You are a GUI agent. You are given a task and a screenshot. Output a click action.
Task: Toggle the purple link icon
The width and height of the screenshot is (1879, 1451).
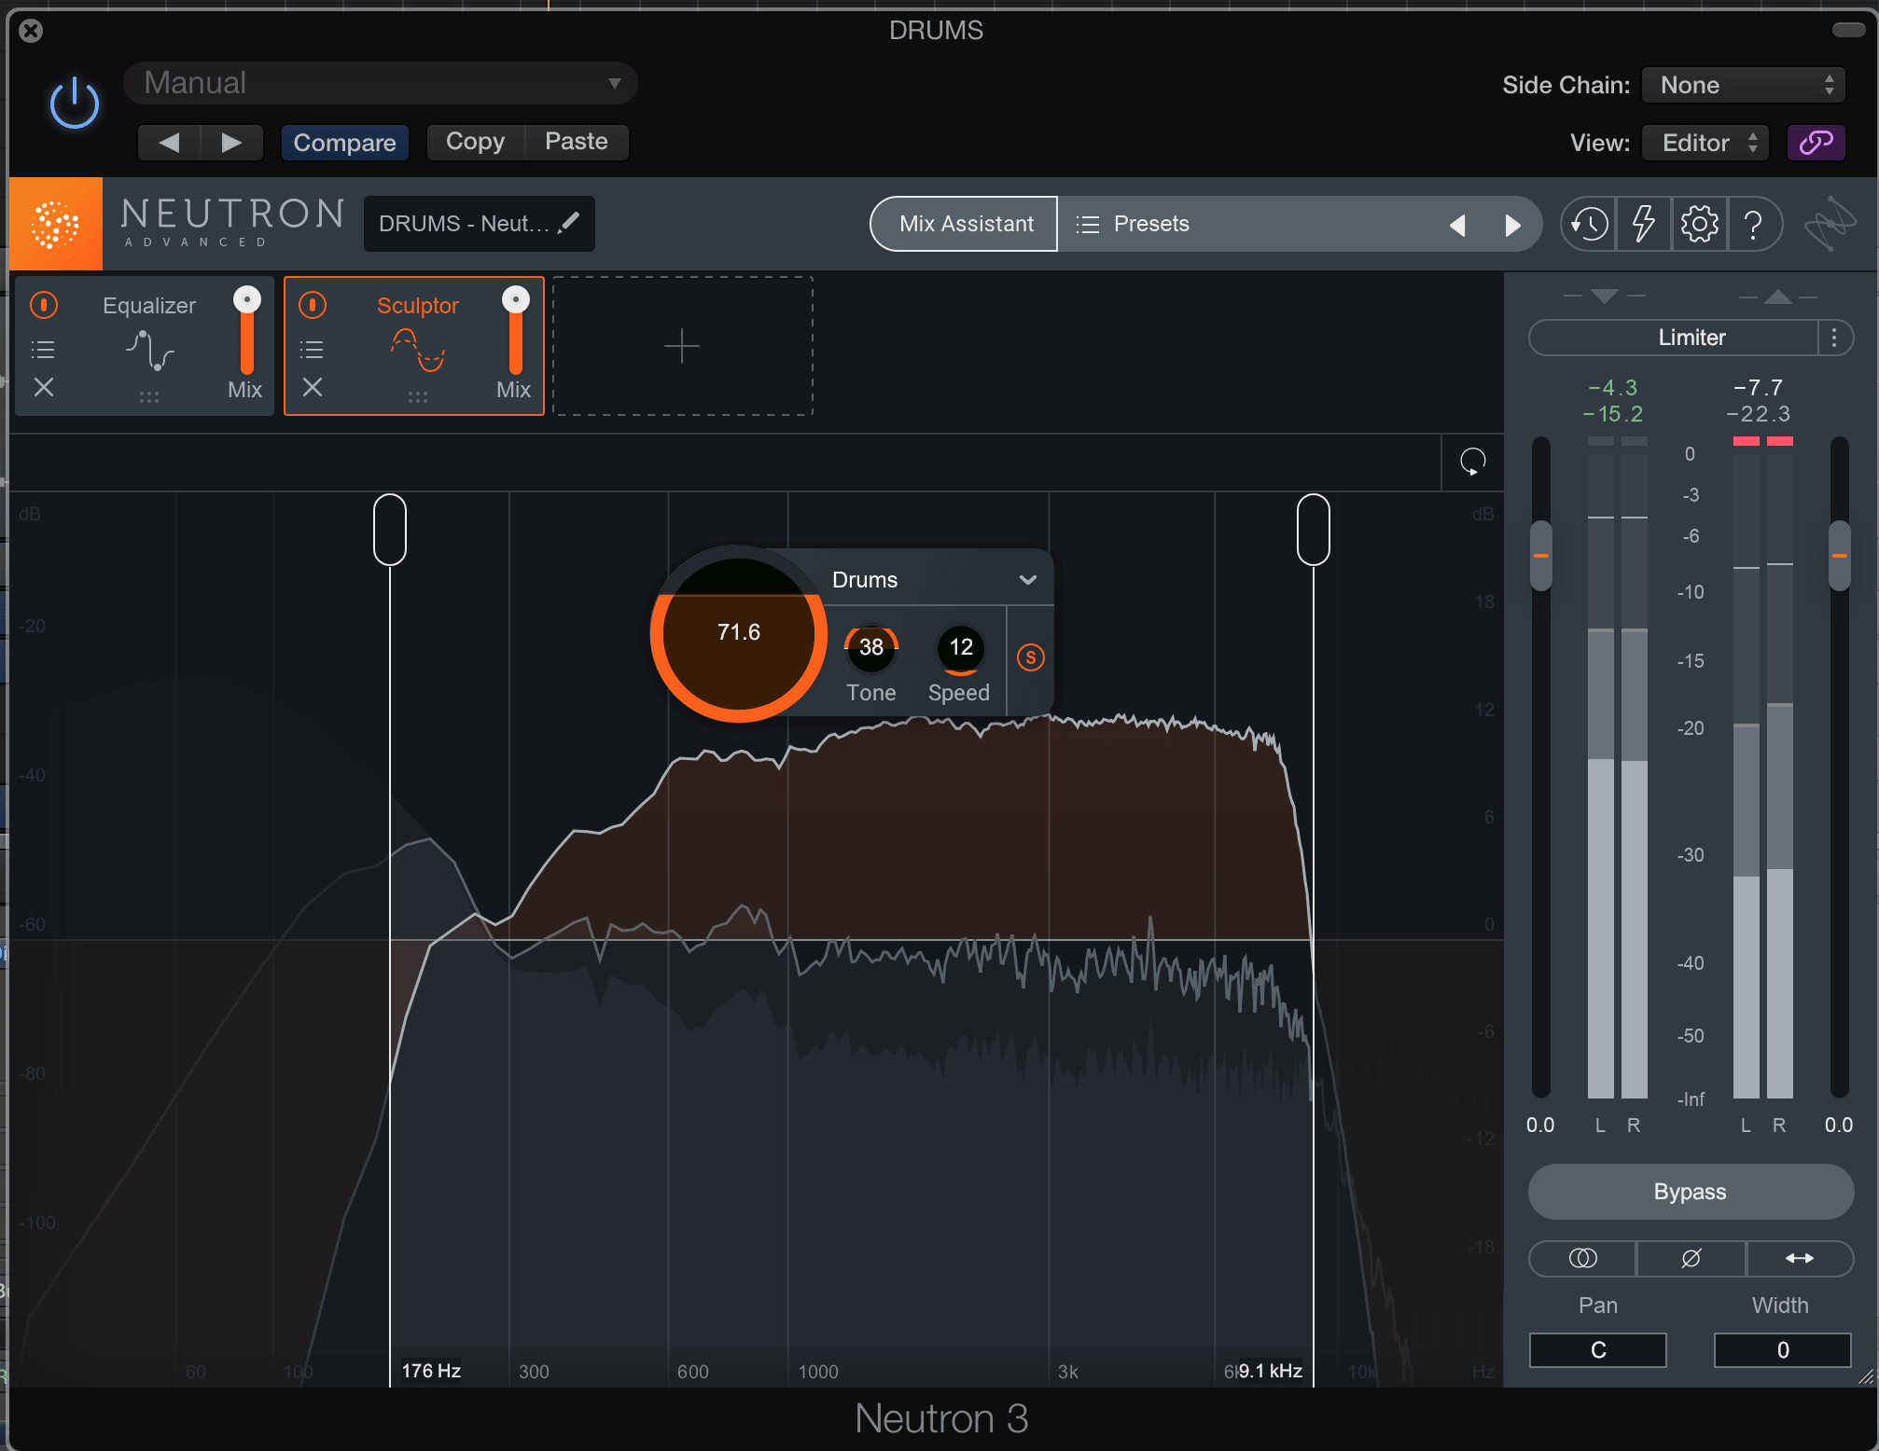point(1816,143)
